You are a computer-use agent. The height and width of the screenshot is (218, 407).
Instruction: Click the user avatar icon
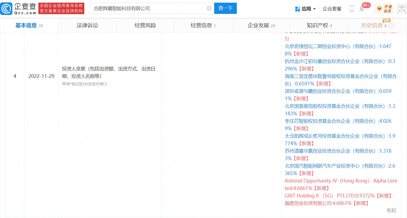click(x=401, y=9)
